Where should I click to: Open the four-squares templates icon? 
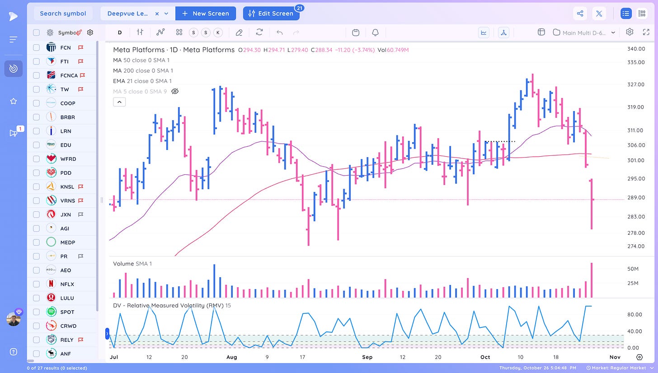179,32
